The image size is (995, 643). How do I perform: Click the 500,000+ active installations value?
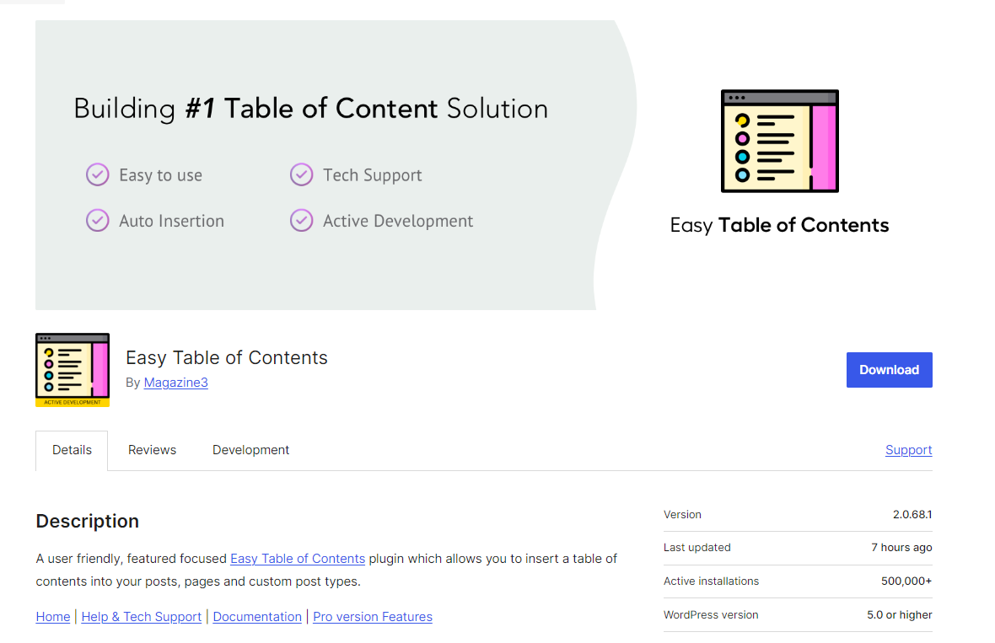click(906, 581)
